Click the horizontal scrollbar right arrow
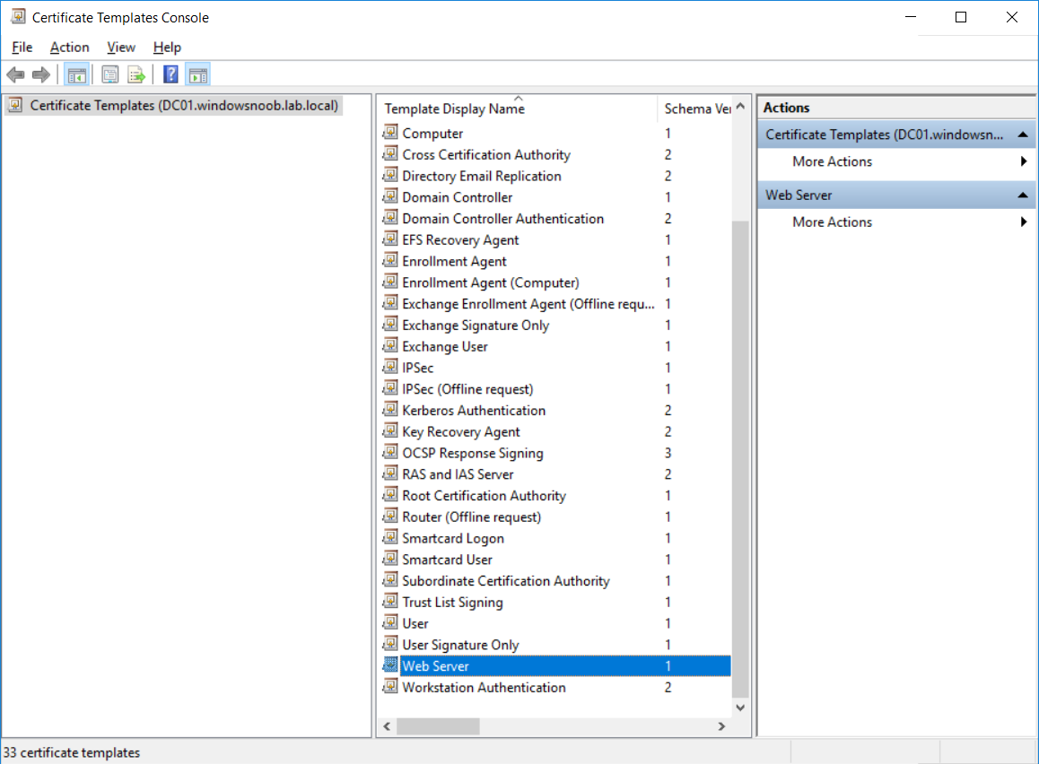Screen dimensions: 1039x764 (x=721, y=726)
